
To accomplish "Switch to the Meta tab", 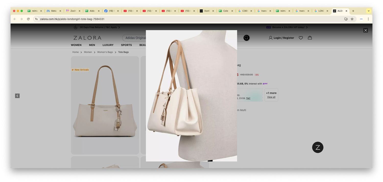I will (x=54, y=11).
